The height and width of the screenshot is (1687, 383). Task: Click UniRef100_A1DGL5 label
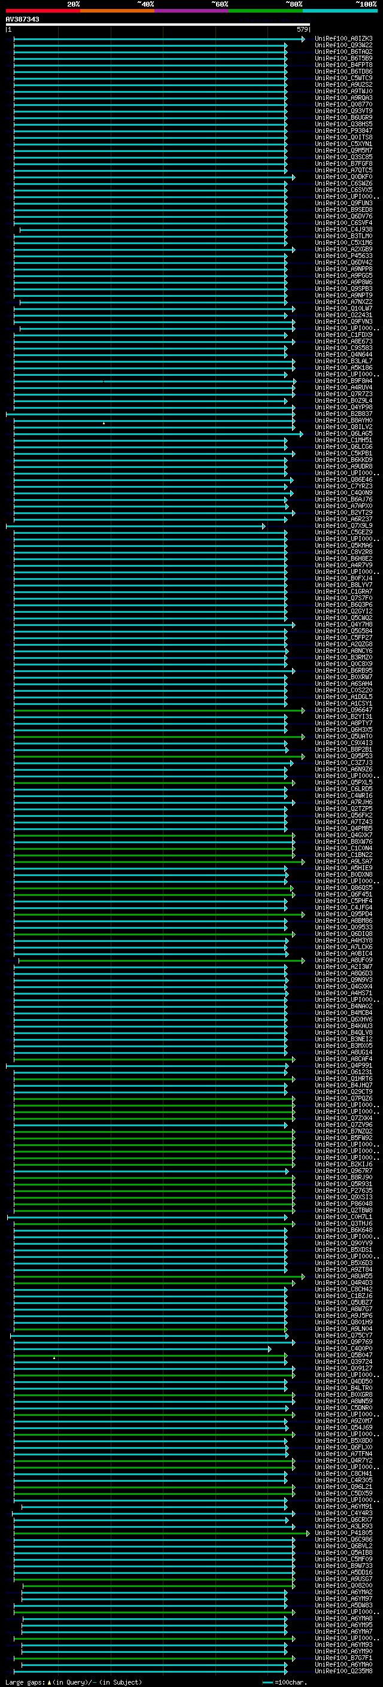[x=344, y=697]
